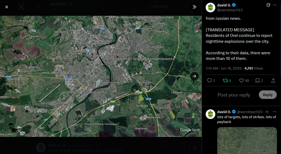
Task: Click the Obraztsovo map marker icon
Action: pyautogui.click(x=19, y=71)
